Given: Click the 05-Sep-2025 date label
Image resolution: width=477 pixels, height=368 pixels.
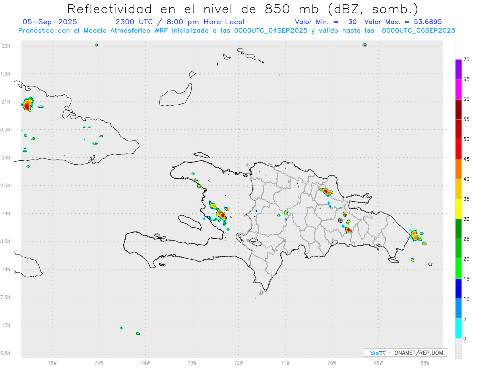Looking at the screenshot, I should (x=50, y=22).
